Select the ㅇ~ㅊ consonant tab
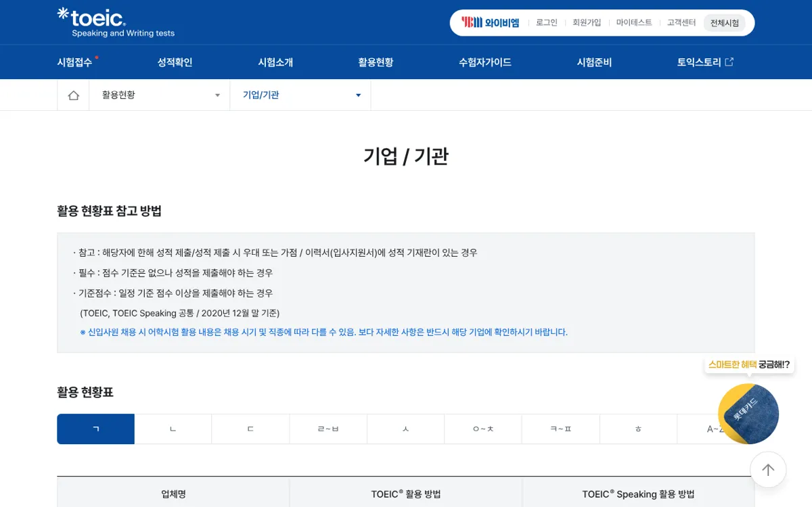The image size is (812, 507). coord(483,429)
